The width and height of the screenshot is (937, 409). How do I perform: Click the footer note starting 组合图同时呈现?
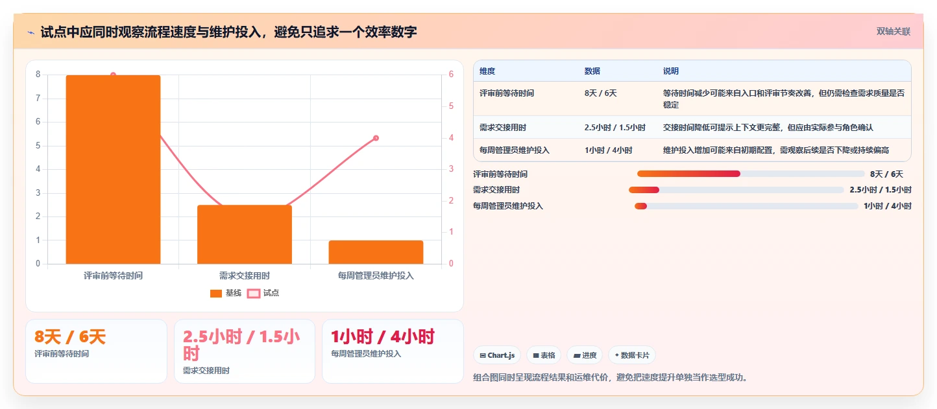pyautogui.click(x=611, y=377)
